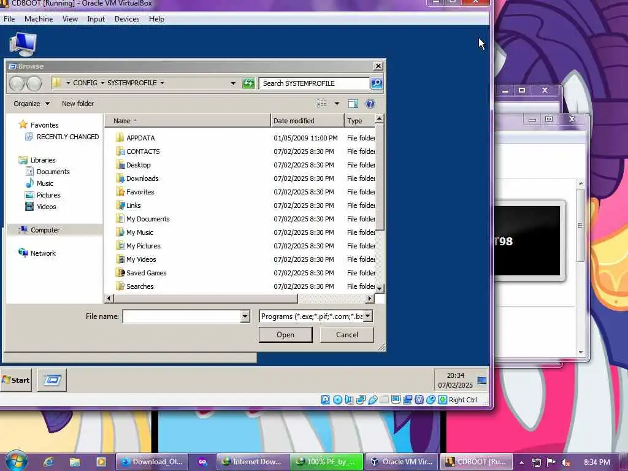The height and width of the screenshot is (471, 628).
Task: Open the Help icon in Browse dialog
Action: pyautogui.click(x=370, y=104)
